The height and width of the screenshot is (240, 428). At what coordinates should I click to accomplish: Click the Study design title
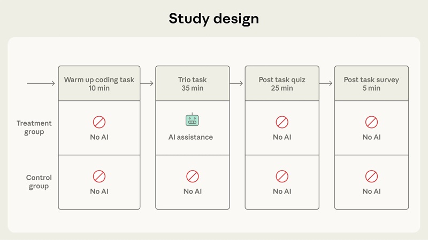pos(214,19)
